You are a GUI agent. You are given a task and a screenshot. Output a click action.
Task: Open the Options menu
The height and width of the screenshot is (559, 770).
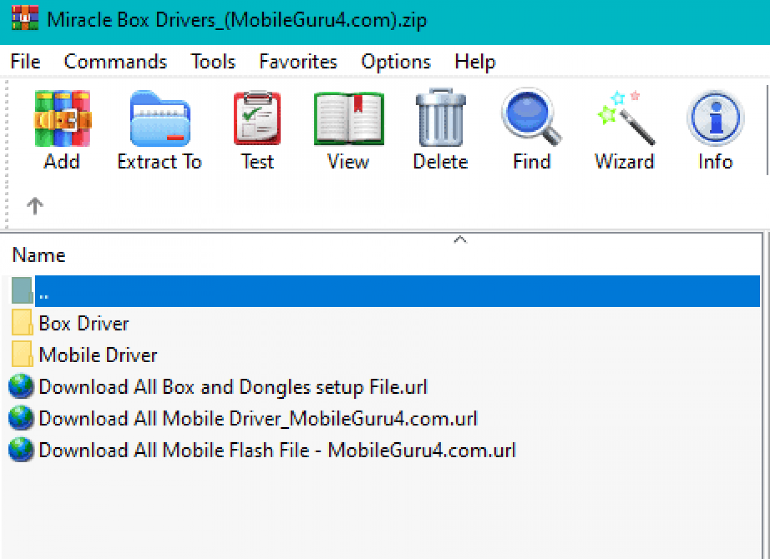pos(395,61)
